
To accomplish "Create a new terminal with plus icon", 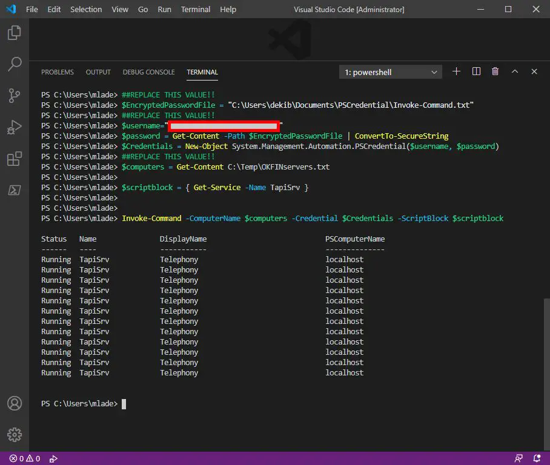I will pos(456,71).
